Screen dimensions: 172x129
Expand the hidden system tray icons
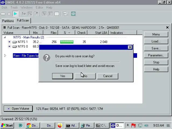(x=128, y=125)
